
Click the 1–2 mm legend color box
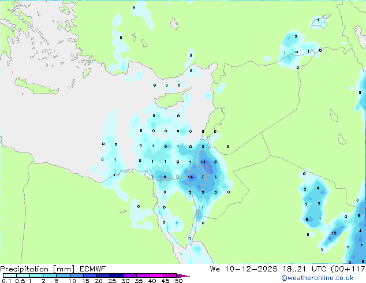click(36, 275)
